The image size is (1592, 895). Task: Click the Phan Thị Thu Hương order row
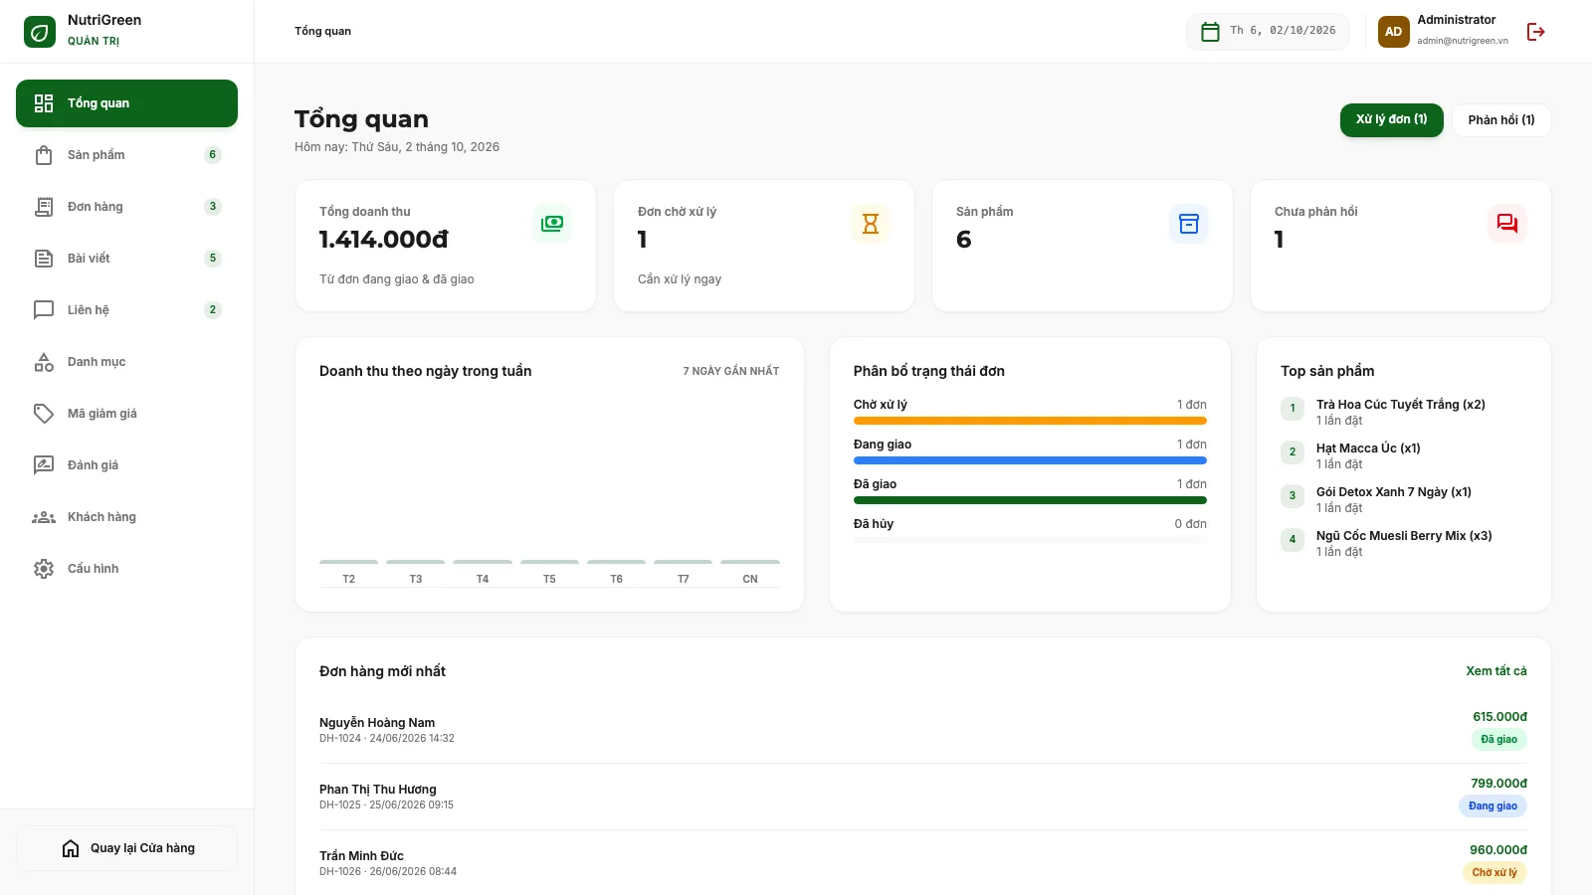tap(922, 797)
